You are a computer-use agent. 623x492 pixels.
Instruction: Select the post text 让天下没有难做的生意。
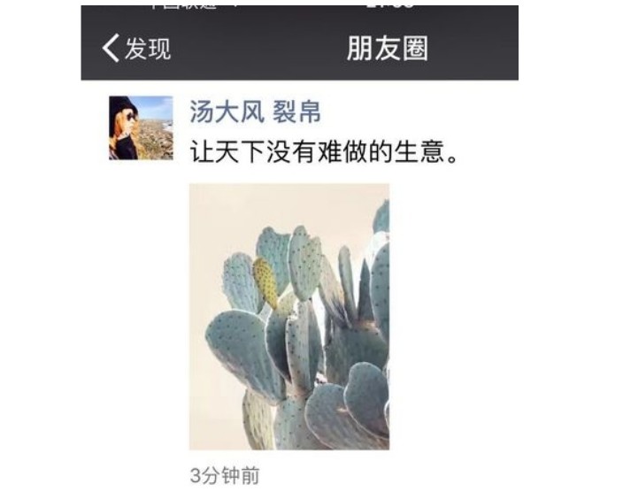click(x=324, y=152)
